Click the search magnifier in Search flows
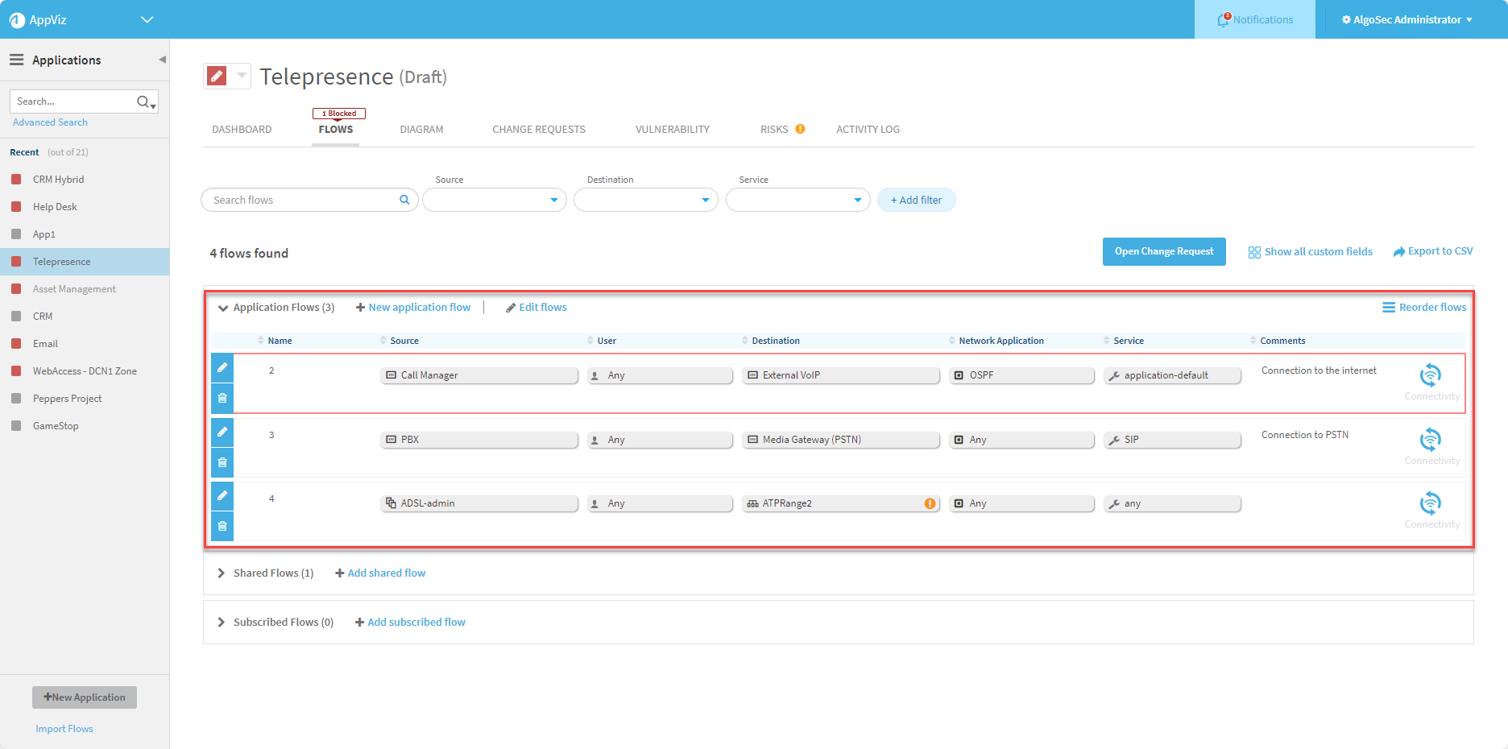 pos(404,200)
